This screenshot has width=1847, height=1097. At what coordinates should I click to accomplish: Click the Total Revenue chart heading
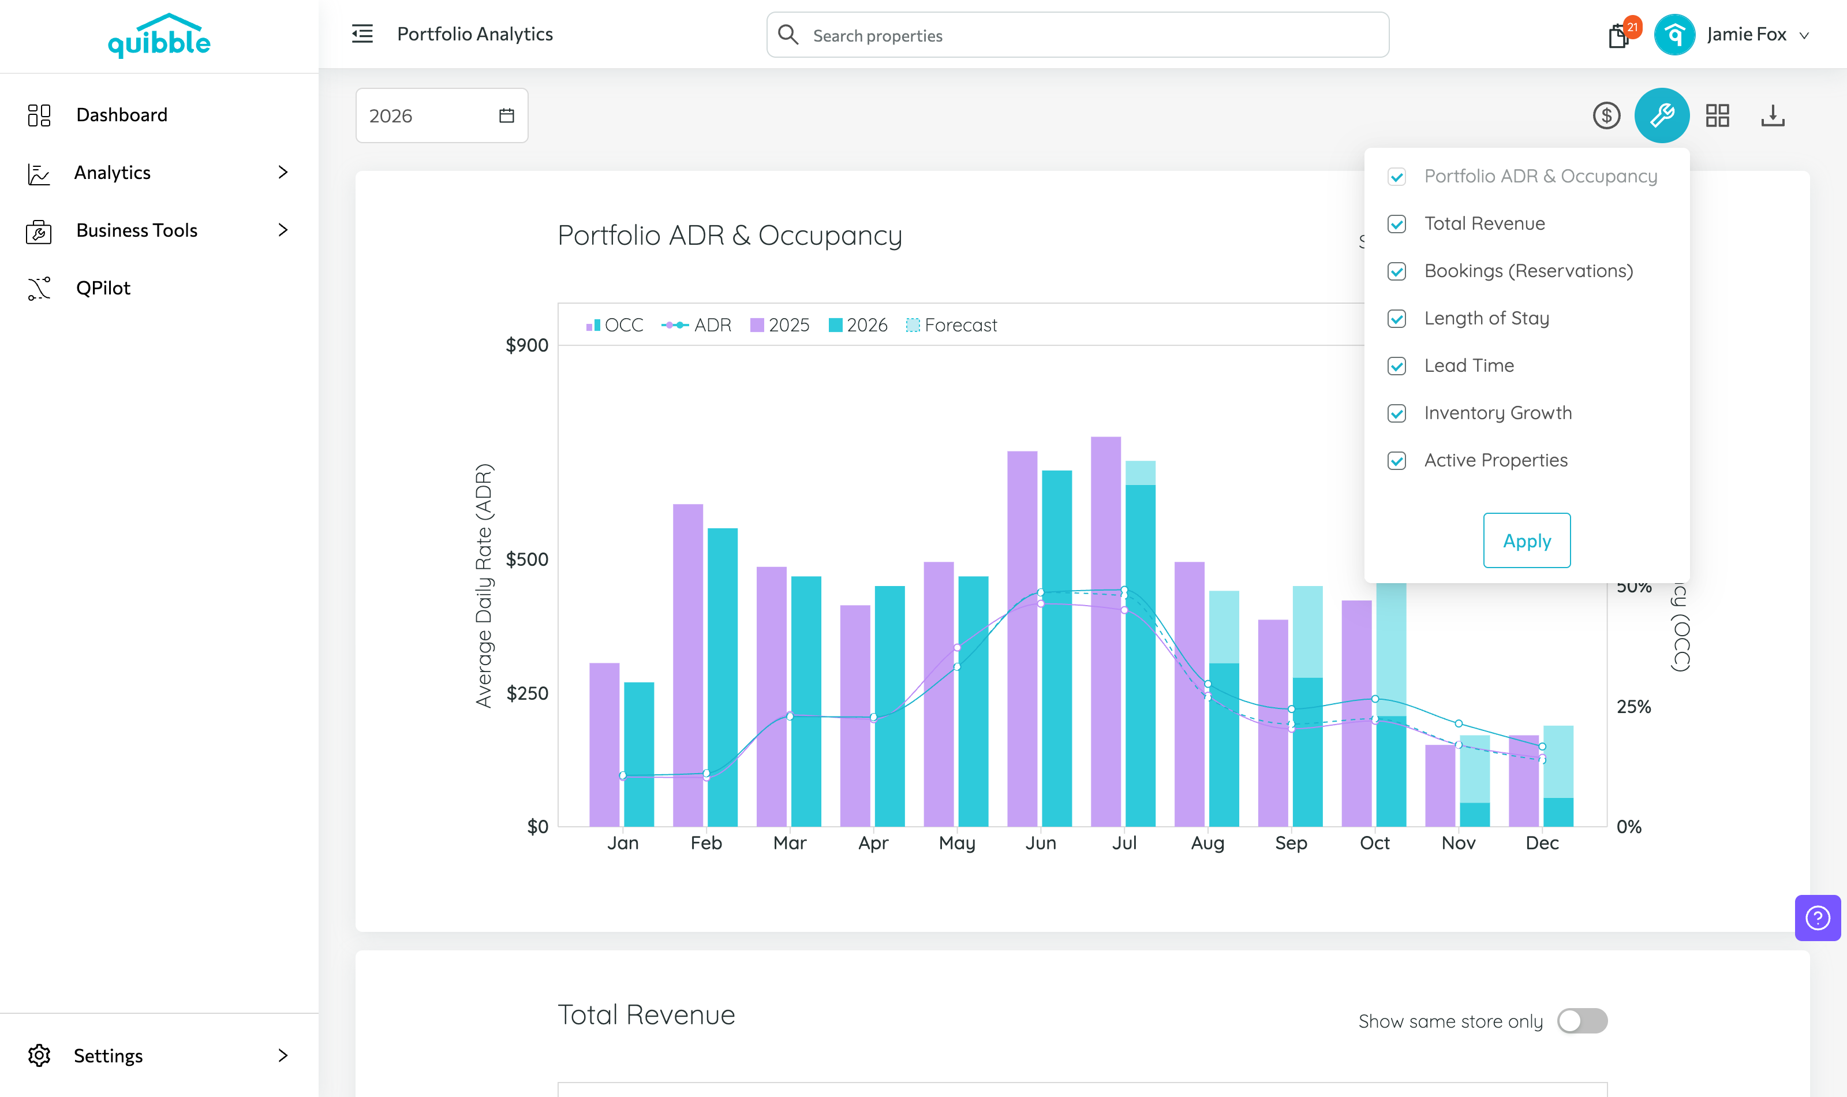(646, 1015)
